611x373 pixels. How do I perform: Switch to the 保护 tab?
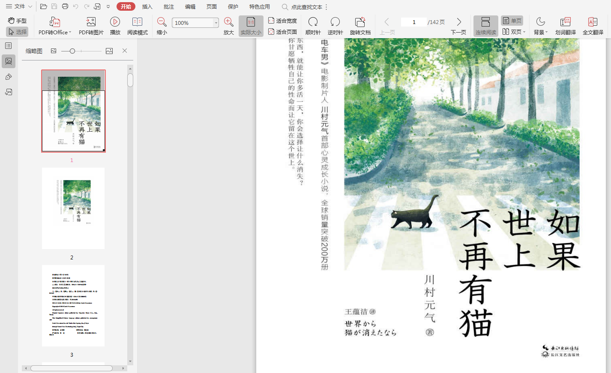pos(233,7)
